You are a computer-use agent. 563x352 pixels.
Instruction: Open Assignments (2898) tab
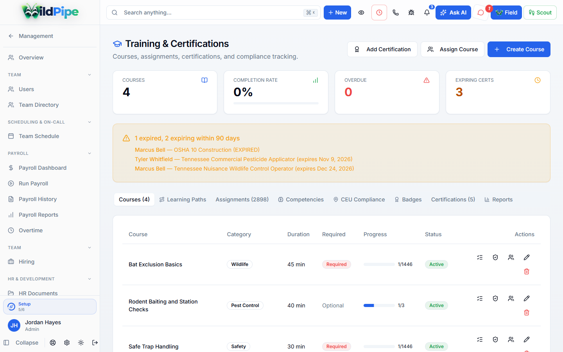click(242, 199)
